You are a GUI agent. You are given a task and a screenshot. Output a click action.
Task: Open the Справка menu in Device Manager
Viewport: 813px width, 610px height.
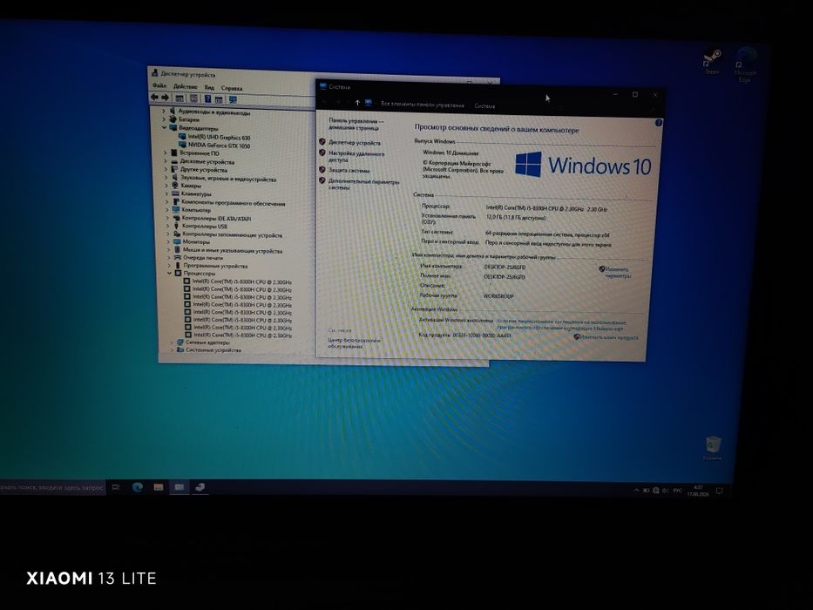(232, 88)
